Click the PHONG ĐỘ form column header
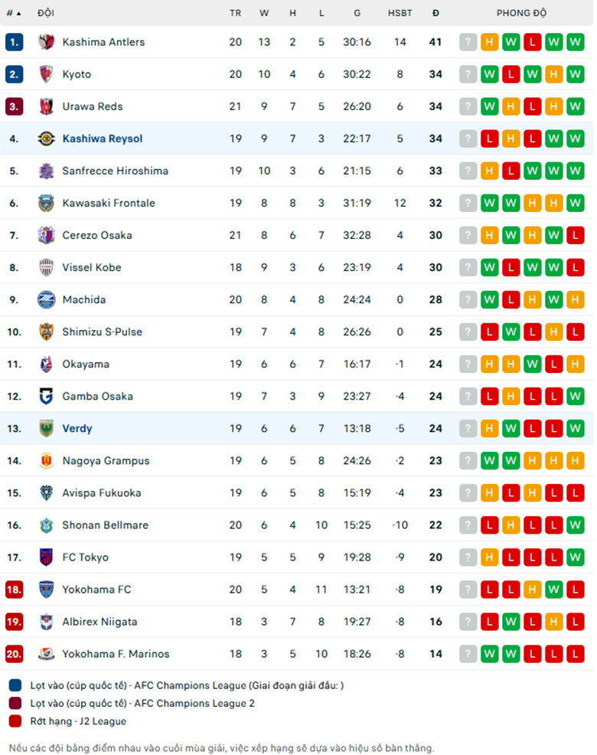 click(521, 13)
